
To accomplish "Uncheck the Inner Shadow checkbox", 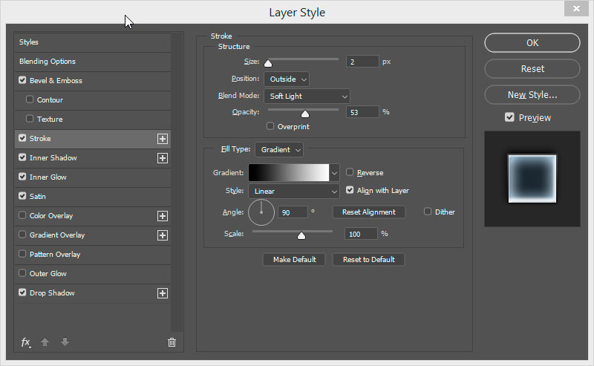I will point(22,157).
